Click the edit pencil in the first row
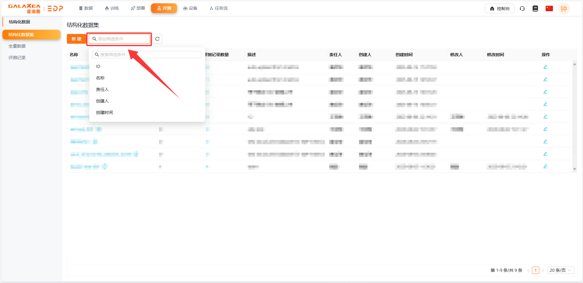 point(545,67)
